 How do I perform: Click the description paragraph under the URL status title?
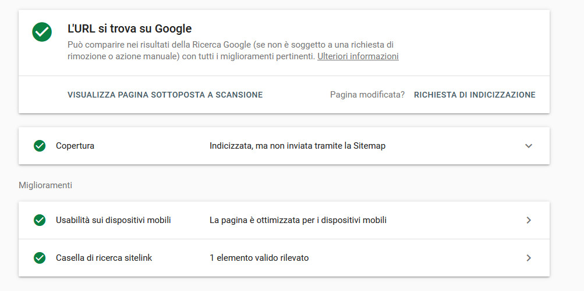coord(233,51)
